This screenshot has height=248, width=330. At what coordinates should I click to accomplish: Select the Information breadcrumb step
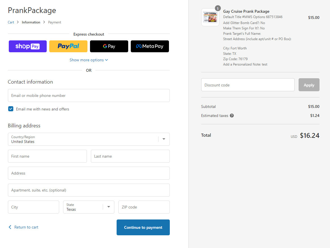coord(31,22)
